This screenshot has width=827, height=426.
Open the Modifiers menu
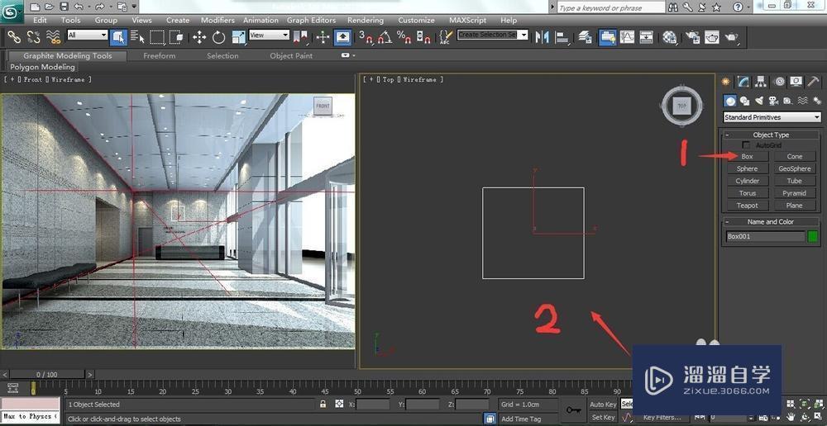click(x=218, y=20)
